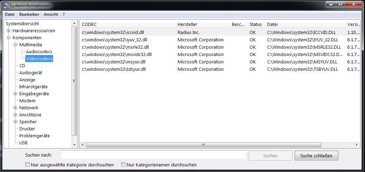Viewport: 365px width, 172px height.
Task: Select the Problemgeräte tree item
Action: [x=34, y=136]
